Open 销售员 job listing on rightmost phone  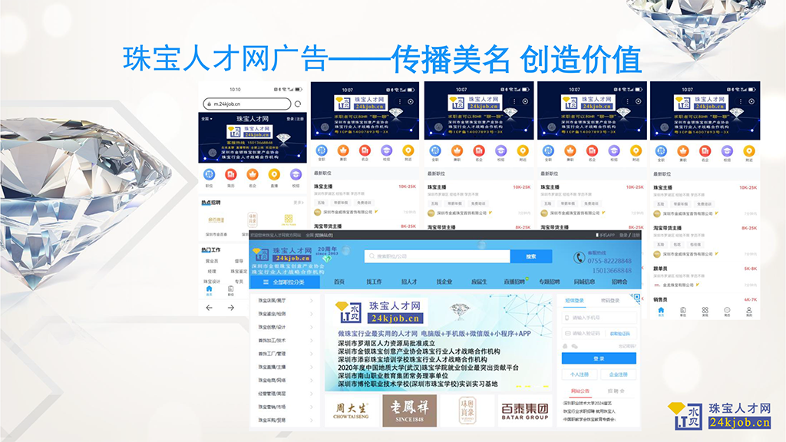[x=705, y=299]
